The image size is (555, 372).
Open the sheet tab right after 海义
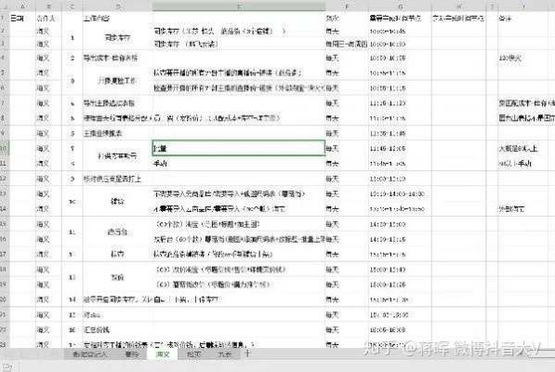pyautogui.click(x=194, y=353)
